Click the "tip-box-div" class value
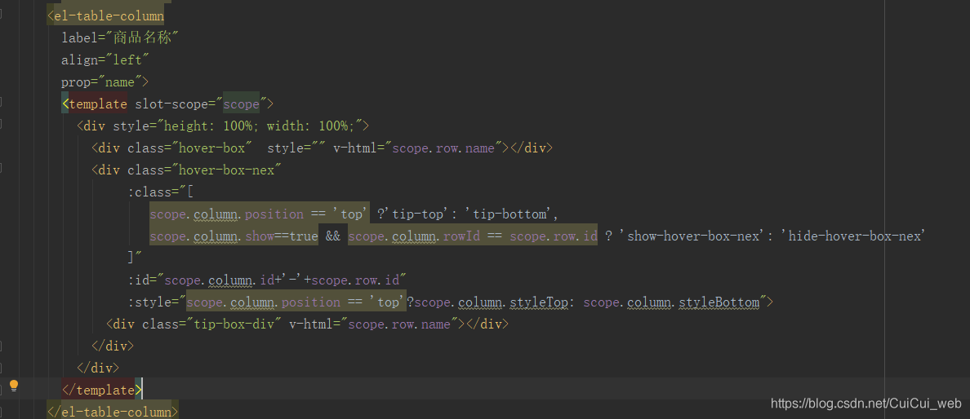The image size is (970, 419). (234, 324)
